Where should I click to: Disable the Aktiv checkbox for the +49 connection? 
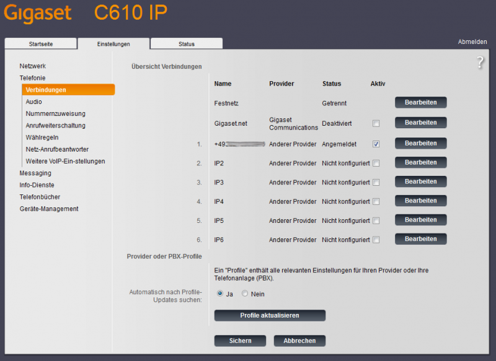tap(376, 143)
